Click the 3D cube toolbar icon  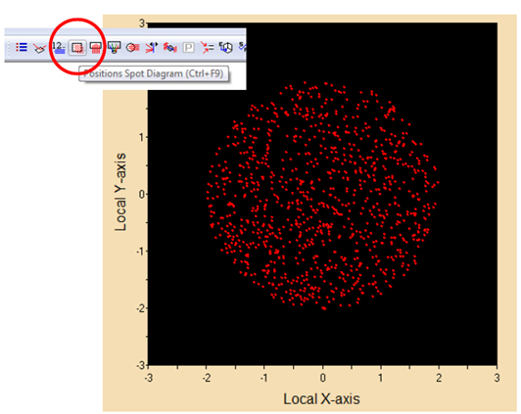tap(225, 48)
